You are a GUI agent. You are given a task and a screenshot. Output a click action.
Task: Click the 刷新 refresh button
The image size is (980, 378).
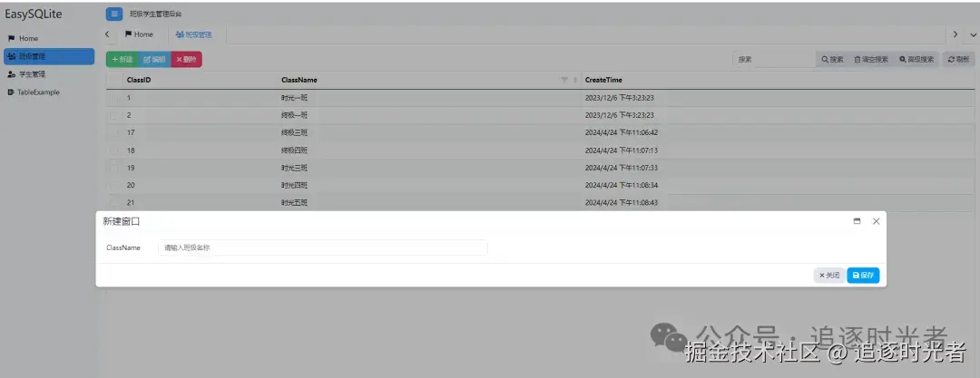958,59
